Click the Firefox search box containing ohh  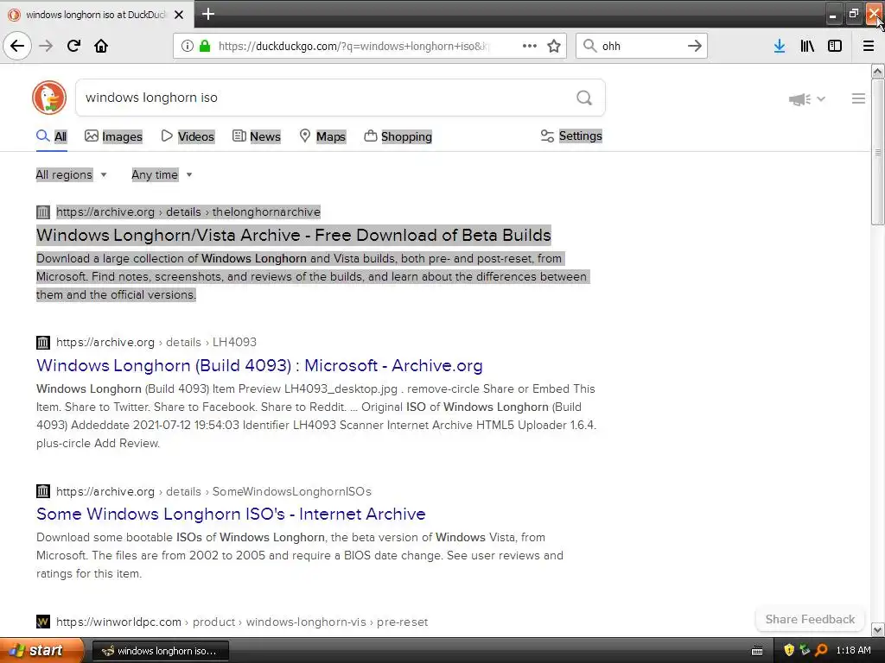click(x=640, y=46)
